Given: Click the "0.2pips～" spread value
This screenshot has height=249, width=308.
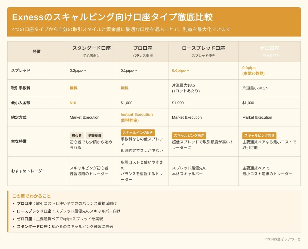Looking at the screenshot, I should (x=78, y=71).
